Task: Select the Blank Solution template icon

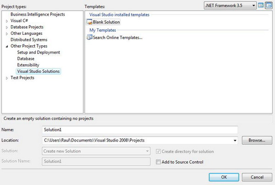Action: 89,22
